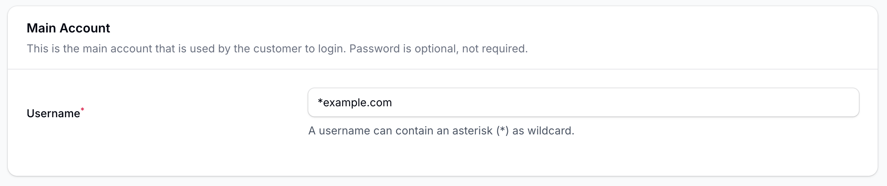Click the Username field label
Viewport: 887px width, 186px height.
click(53, 113)
